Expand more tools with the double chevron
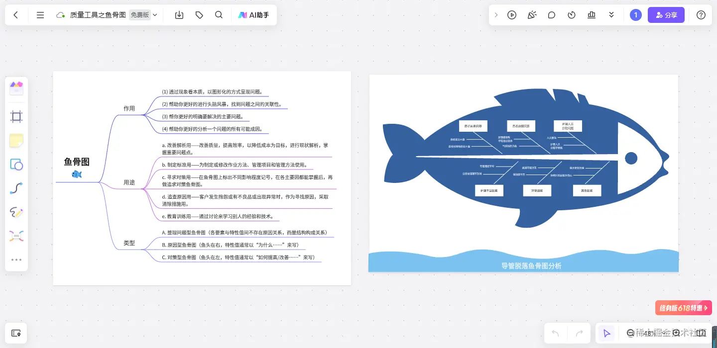Viewport: 717px width, 348px height. pyautogui.click(x=611, y=15)
